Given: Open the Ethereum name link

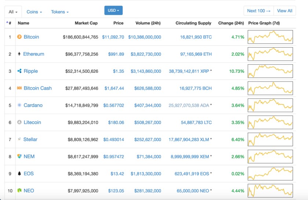Looking at the screenshot, I should coord(33,54).
